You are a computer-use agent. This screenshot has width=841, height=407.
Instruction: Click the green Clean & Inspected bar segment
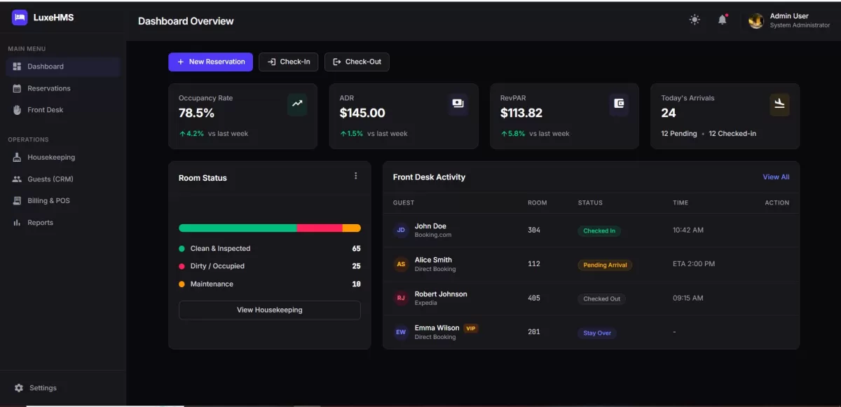coord(237,228)
